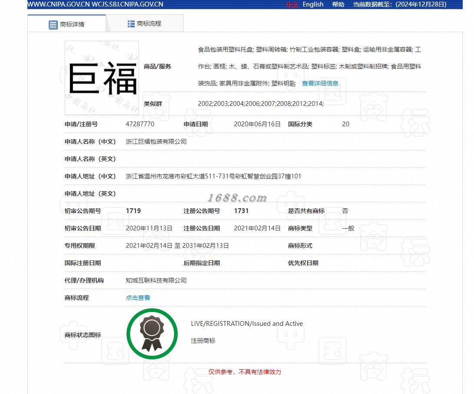
Task: Select exclusive right period 2021年02月14日 至 2031年02月13日
Action: [177, 246]
